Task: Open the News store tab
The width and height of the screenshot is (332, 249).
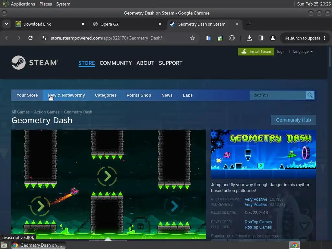Action: tap(167, 95)
